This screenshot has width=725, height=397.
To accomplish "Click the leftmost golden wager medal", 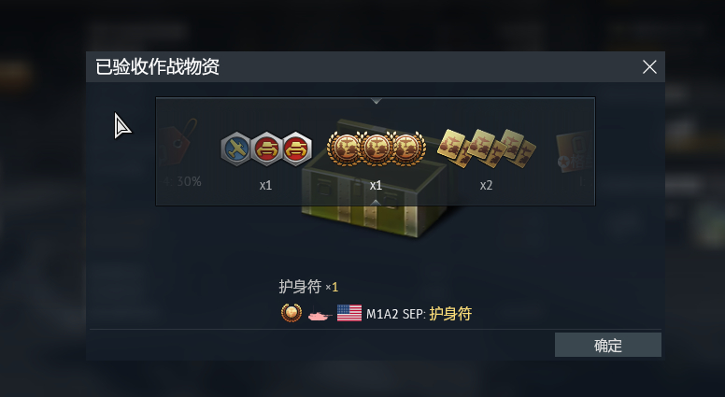I will pos(344,149).
